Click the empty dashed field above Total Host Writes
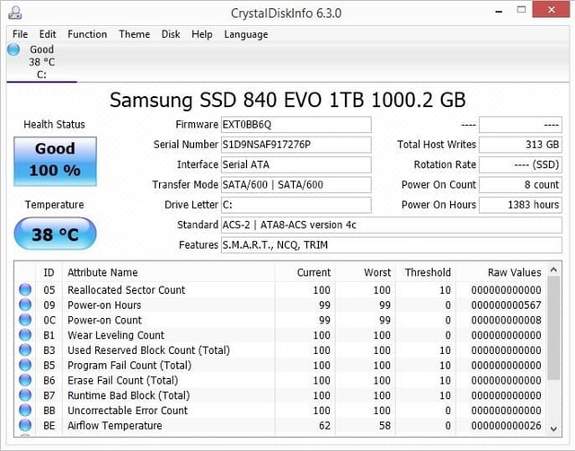 (520, 125)
